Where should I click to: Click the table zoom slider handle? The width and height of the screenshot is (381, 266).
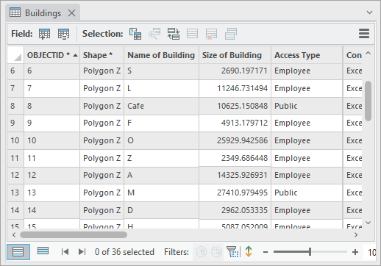pos(310,252)
